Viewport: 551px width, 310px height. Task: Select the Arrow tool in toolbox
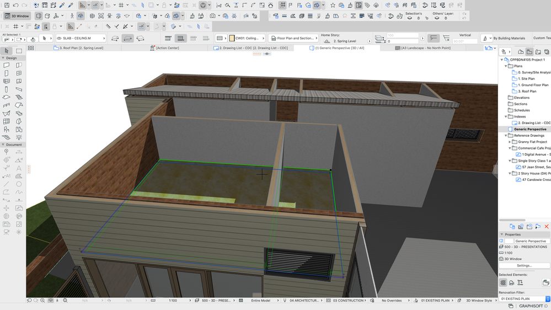coord(7,51)
